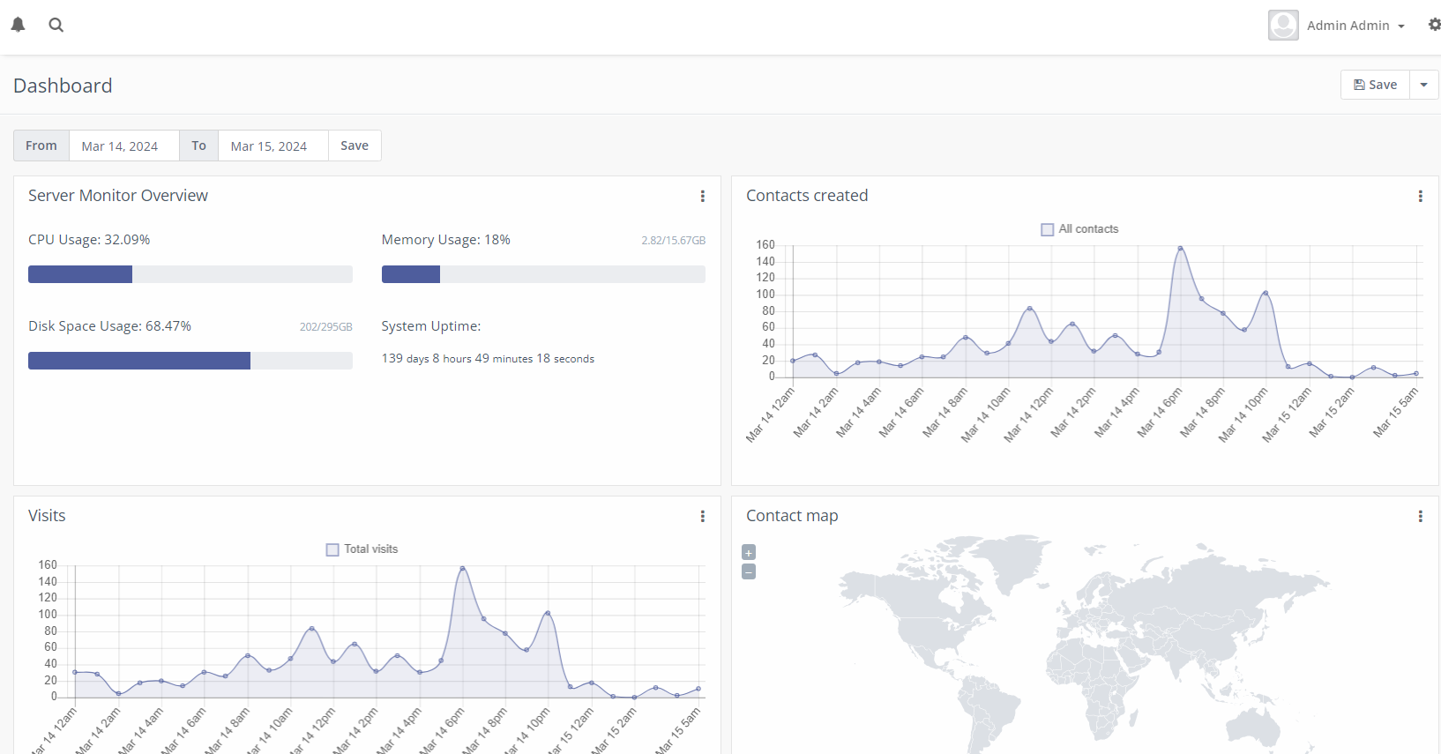Click the To label of the date range

199,146
